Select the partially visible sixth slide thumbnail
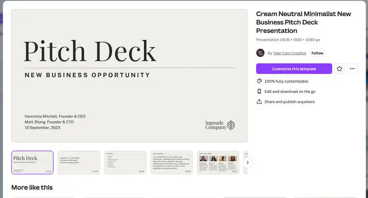The image size is (368, 198). tap(246, 162)
